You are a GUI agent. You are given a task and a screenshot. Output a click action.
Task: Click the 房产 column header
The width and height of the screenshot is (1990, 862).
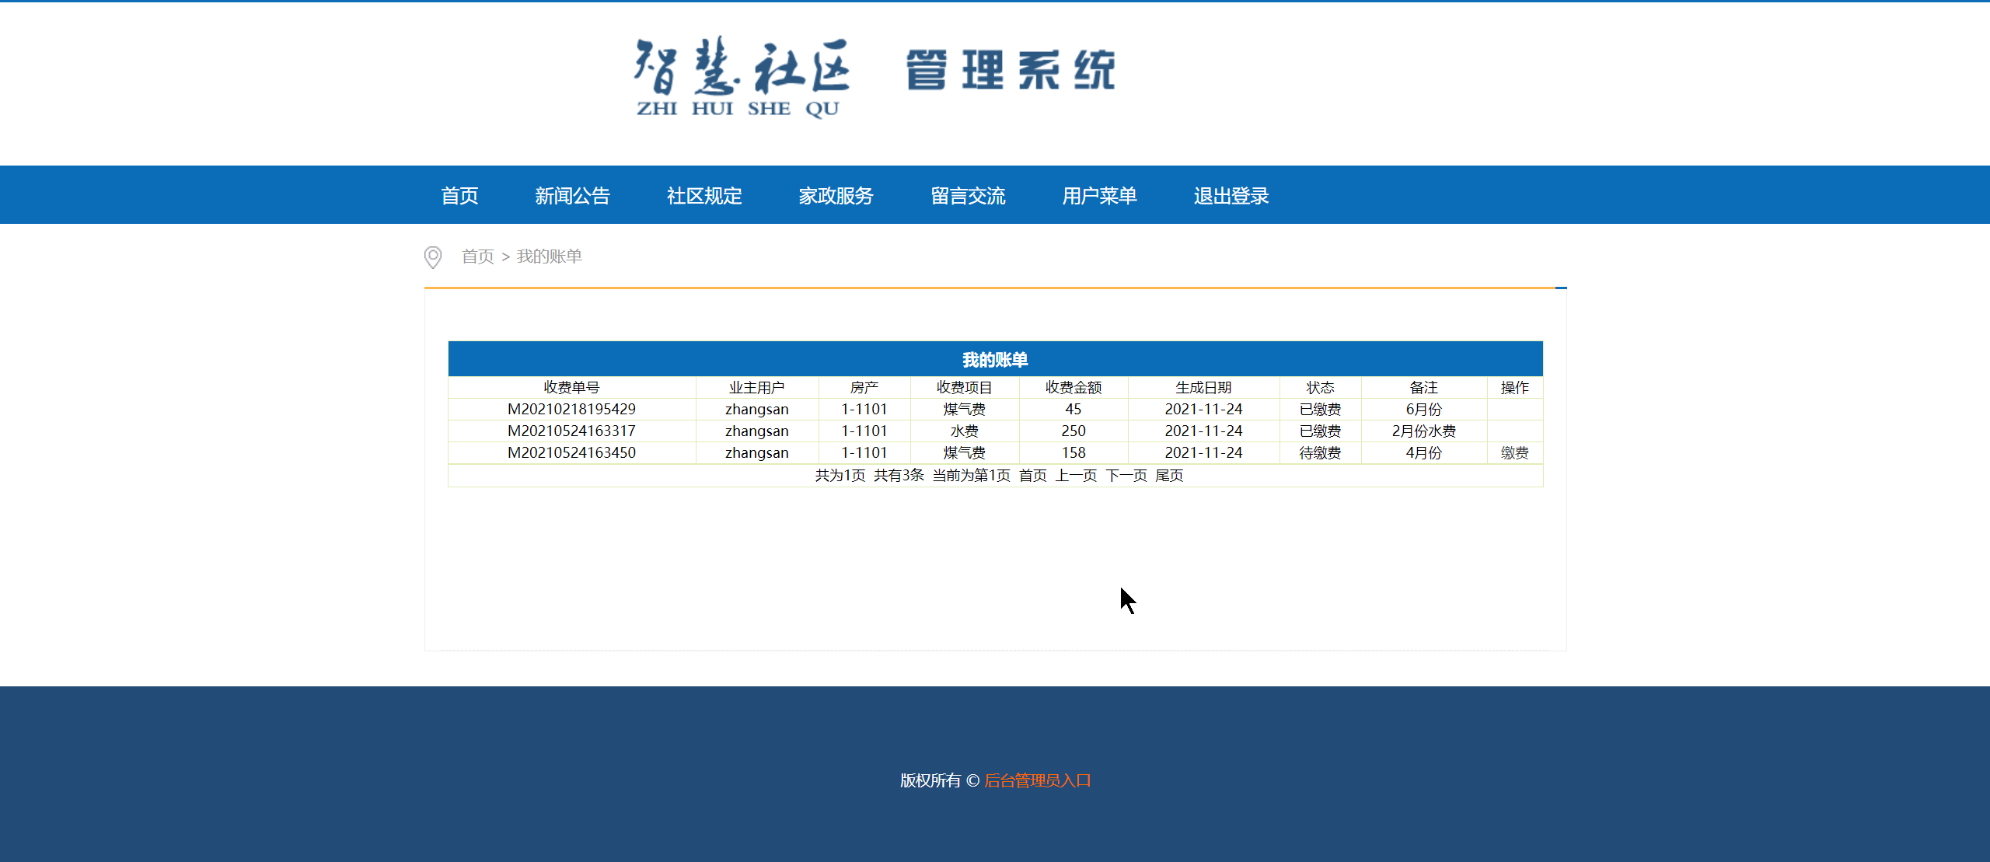pos(864,388)
